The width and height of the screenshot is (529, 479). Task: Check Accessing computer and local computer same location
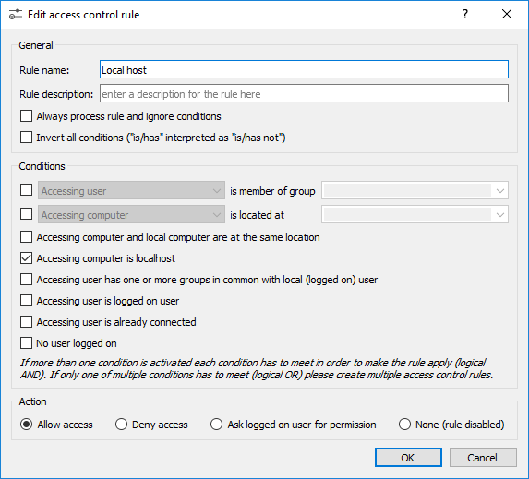click(27, 237)
